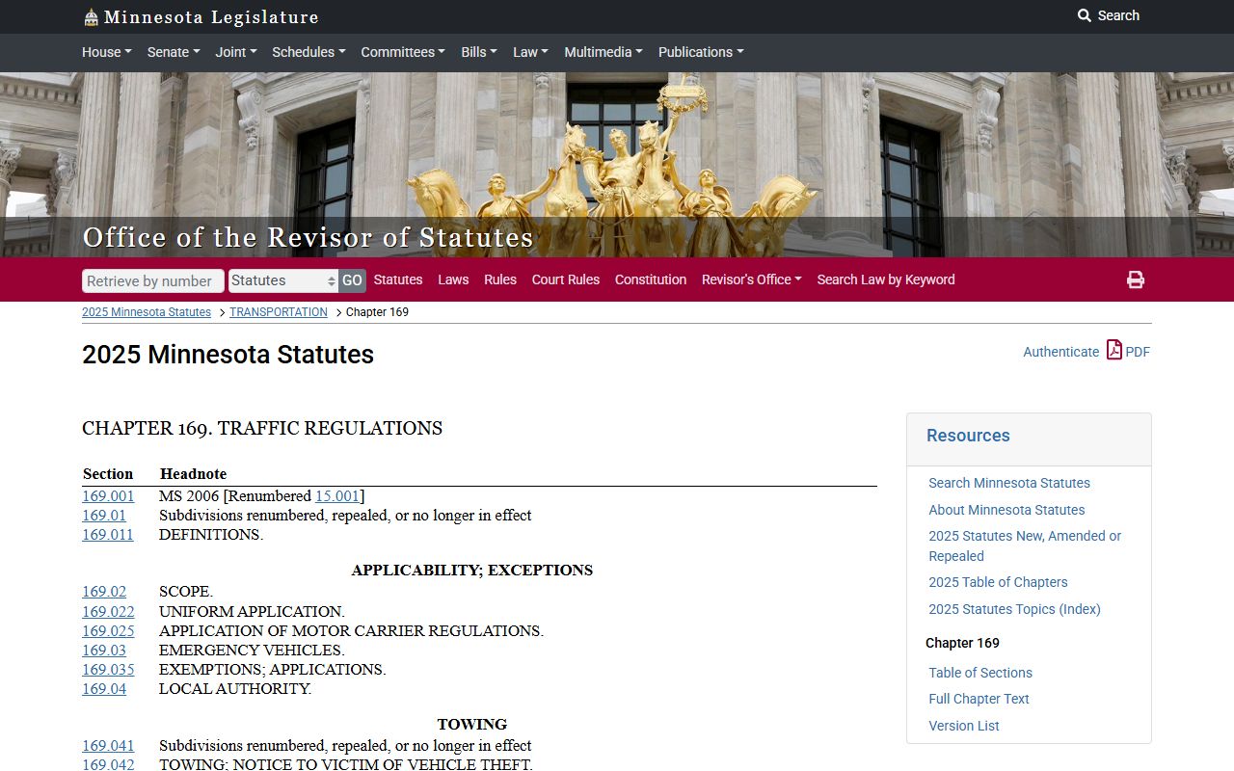Open About Minnesota Statutes
Viewport: 1234px width, 771px height.
(x=1006, y=510)
